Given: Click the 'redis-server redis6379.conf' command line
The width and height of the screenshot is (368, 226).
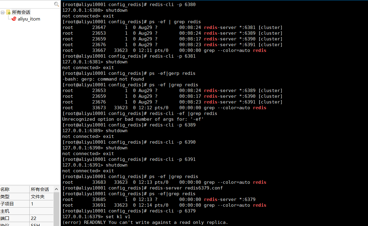Looking at the screenshot, I should point(142,188).
